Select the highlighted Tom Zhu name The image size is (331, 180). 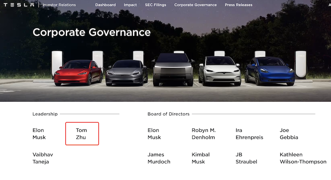pos(82,134)
